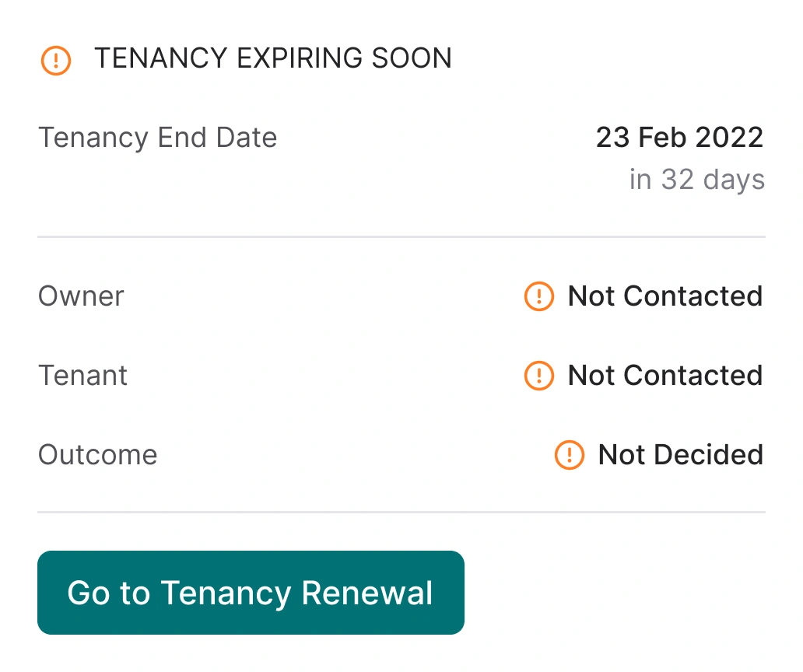
Task: Click the Go to Tenancy Renewal button
Action: [x=250, y=593]
